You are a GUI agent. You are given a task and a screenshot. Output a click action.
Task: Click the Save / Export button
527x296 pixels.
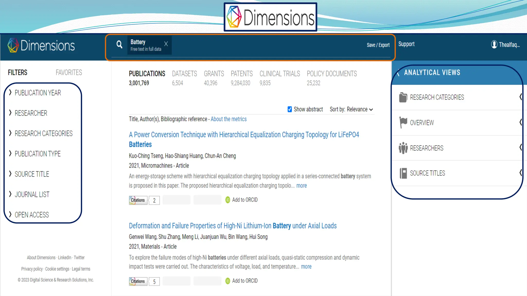[378, 45]
